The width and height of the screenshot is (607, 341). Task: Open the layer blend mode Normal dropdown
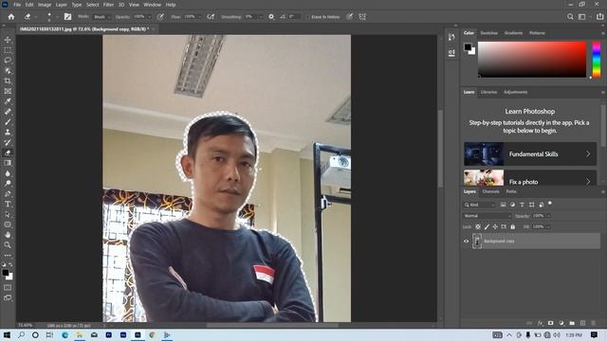(x=487, y=216)
